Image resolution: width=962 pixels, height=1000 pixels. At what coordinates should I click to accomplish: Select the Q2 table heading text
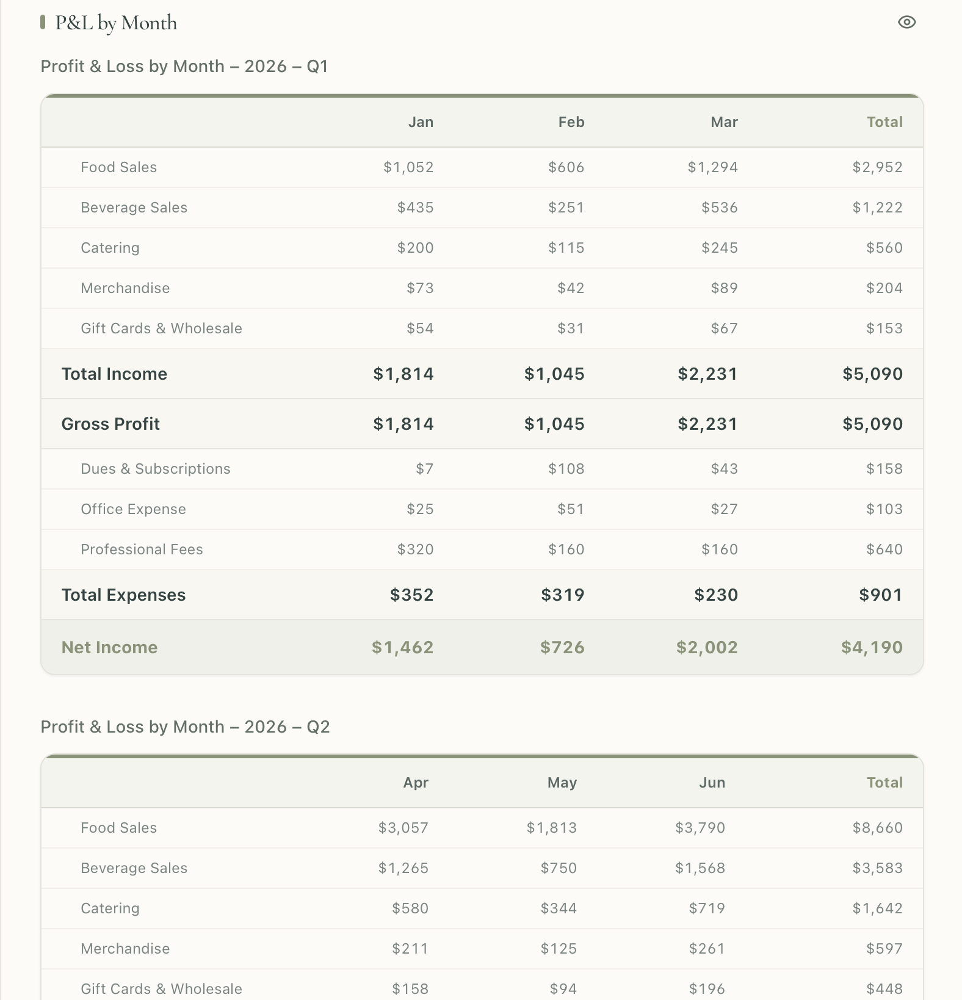tap(185, 726)
